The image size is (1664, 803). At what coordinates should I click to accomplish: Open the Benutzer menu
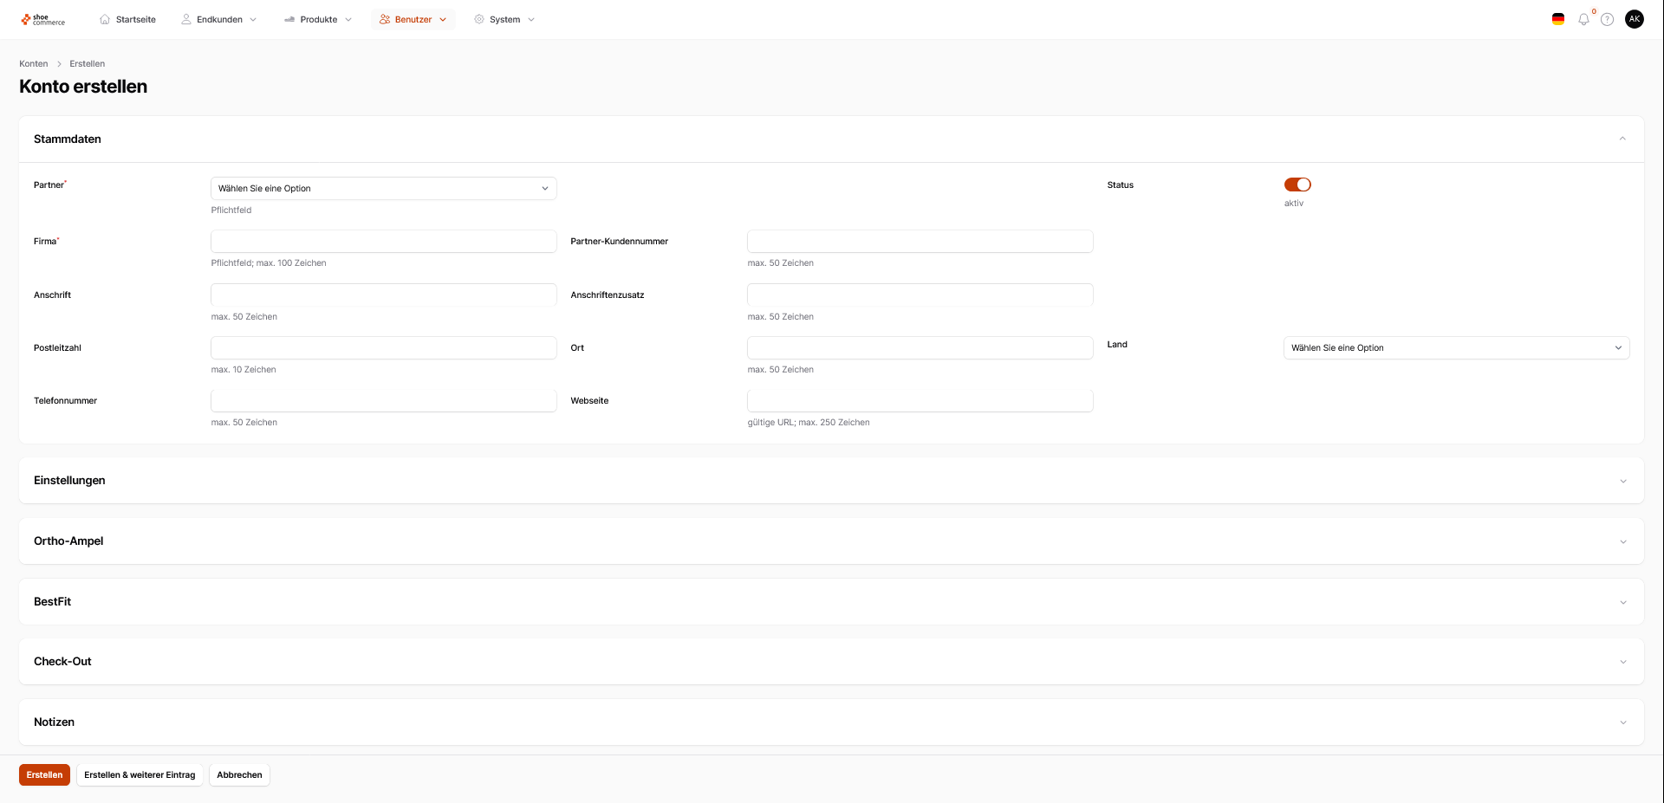(413, 19)
